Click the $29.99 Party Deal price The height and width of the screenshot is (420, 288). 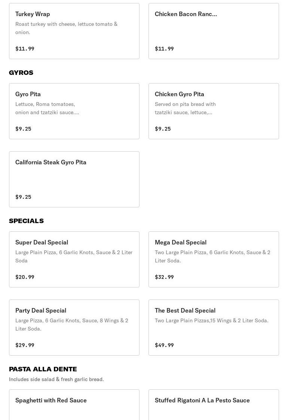tap(25, 345)
